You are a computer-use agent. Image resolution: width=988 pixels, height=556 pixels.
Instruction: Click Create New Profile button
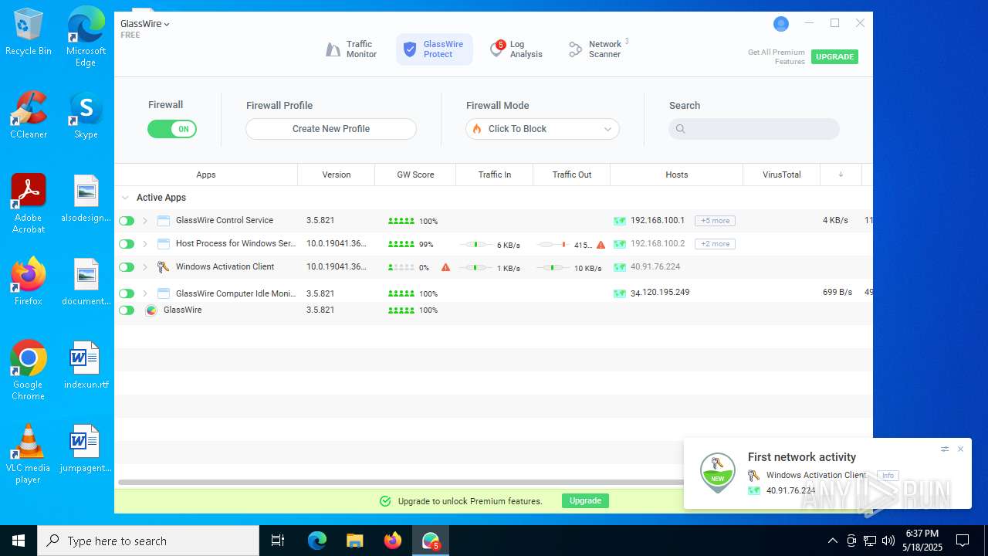click(331, 129)
